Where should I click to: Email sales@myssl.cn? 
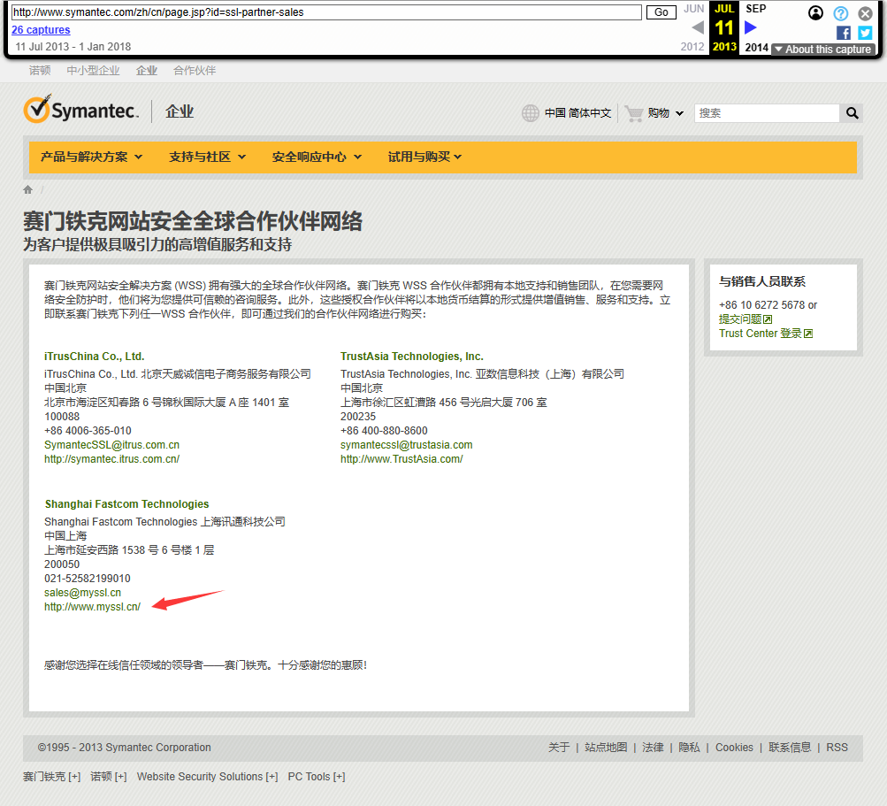click(82, 593)
